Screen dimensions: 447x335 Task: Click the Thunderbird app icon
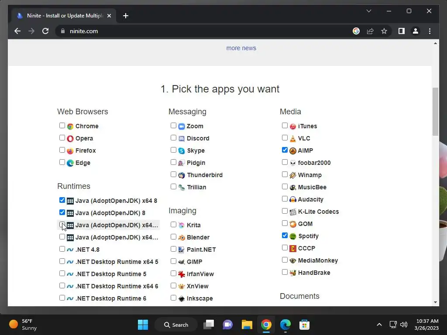pos(182,175)
